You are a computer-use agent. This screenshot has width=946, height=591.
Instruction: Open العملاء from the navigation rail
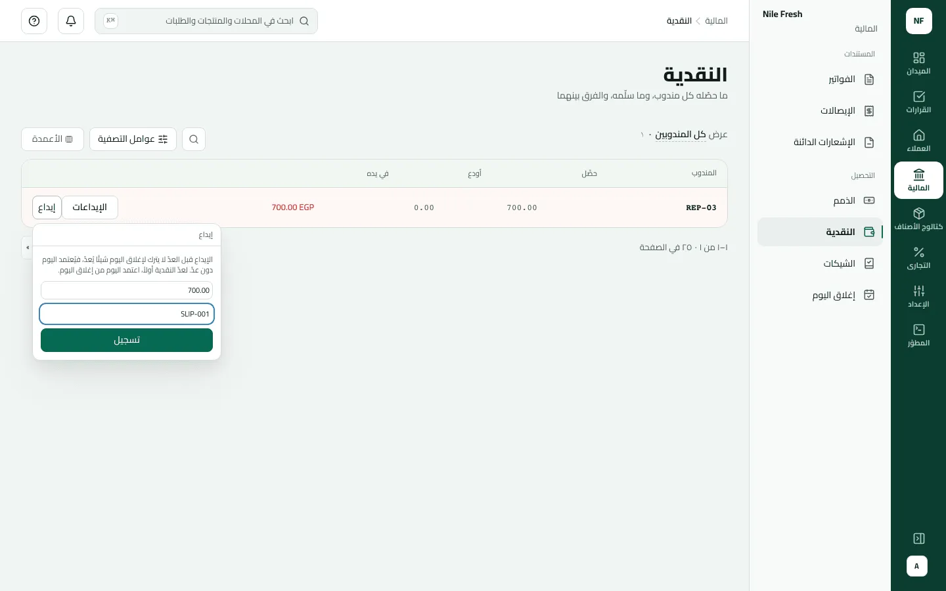(x=918, y=141)
